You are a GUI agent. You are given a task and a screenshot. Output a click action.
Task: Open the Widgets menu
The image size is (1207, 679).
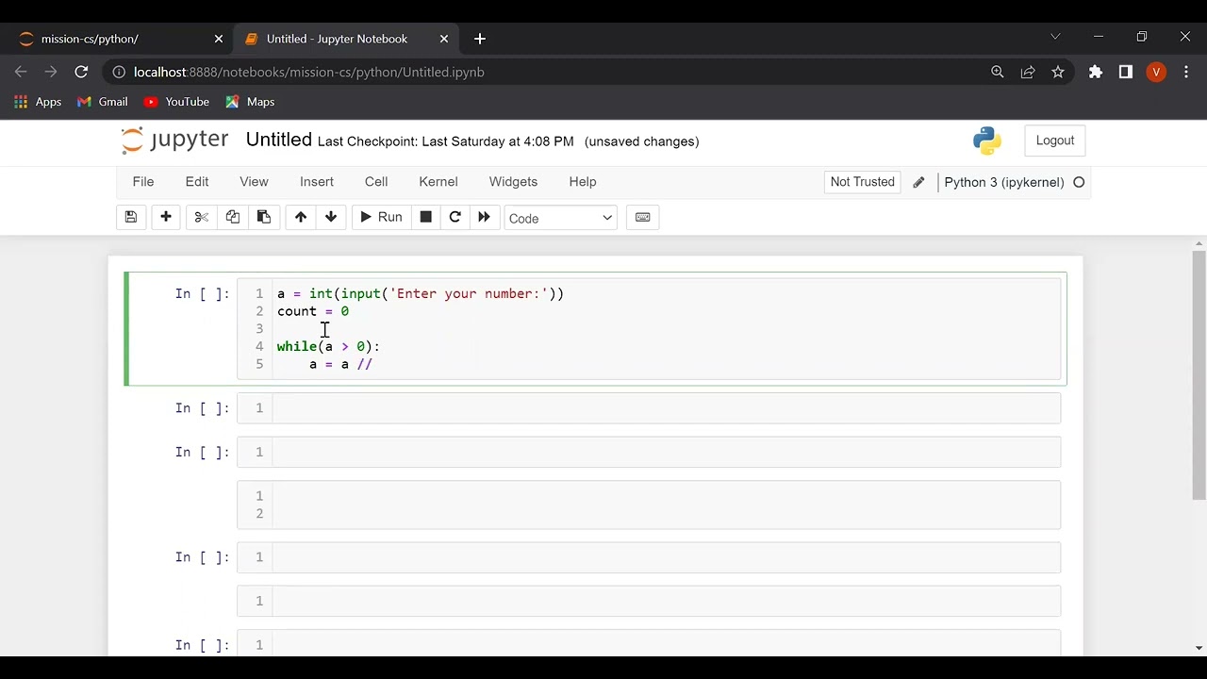tap(513, 182)
